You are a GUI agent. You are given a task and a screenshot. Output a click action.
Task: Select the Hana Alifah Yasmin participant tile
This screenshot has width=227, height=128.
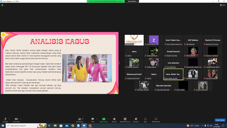coord(173,74)
